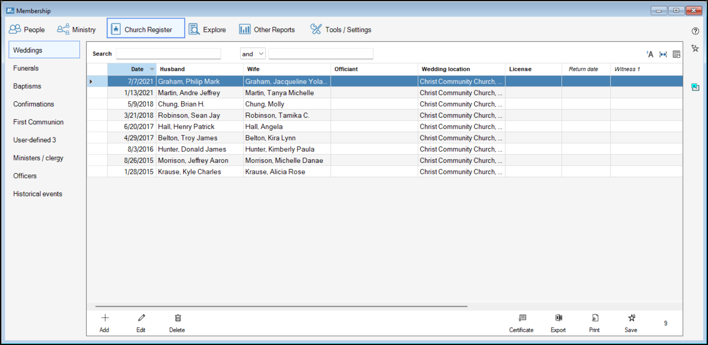Viewport: 708px width, 345px height.
Task: Click the Delete trash icon
Action: pos(177,318)
